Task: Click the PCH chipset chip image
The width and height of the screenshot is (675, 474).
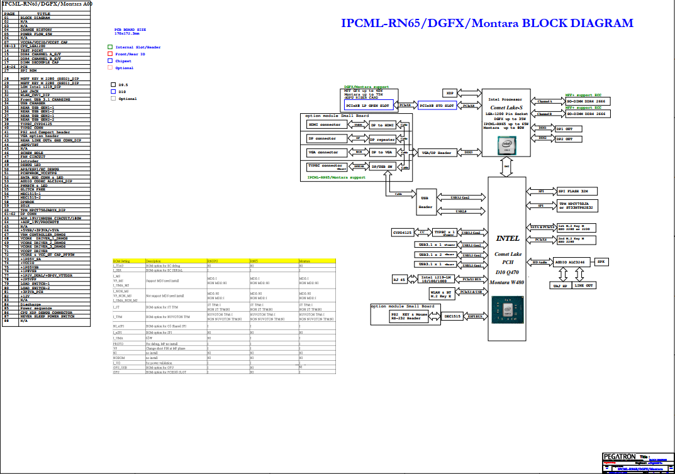Action: point(508,309)
